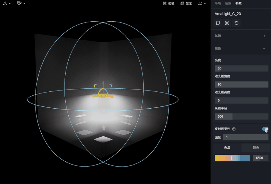Select the 色温 color temperature tab
The image size is (271, 184).
(227, 148)
